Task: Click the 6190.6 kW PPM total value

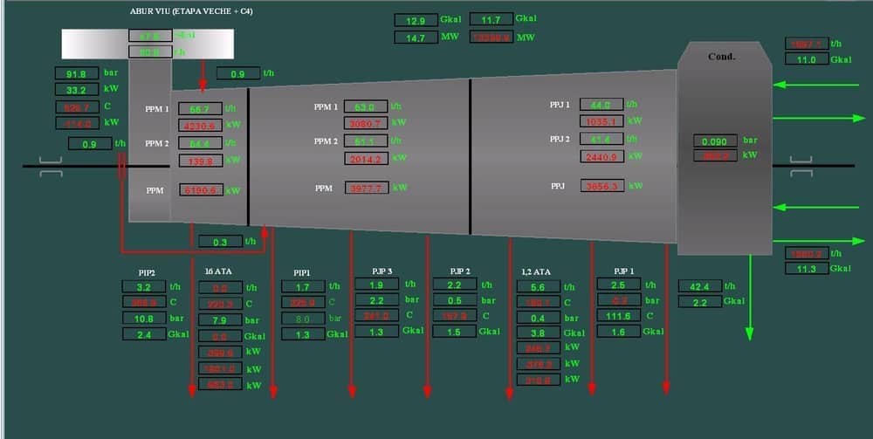Action: [201, 189]
